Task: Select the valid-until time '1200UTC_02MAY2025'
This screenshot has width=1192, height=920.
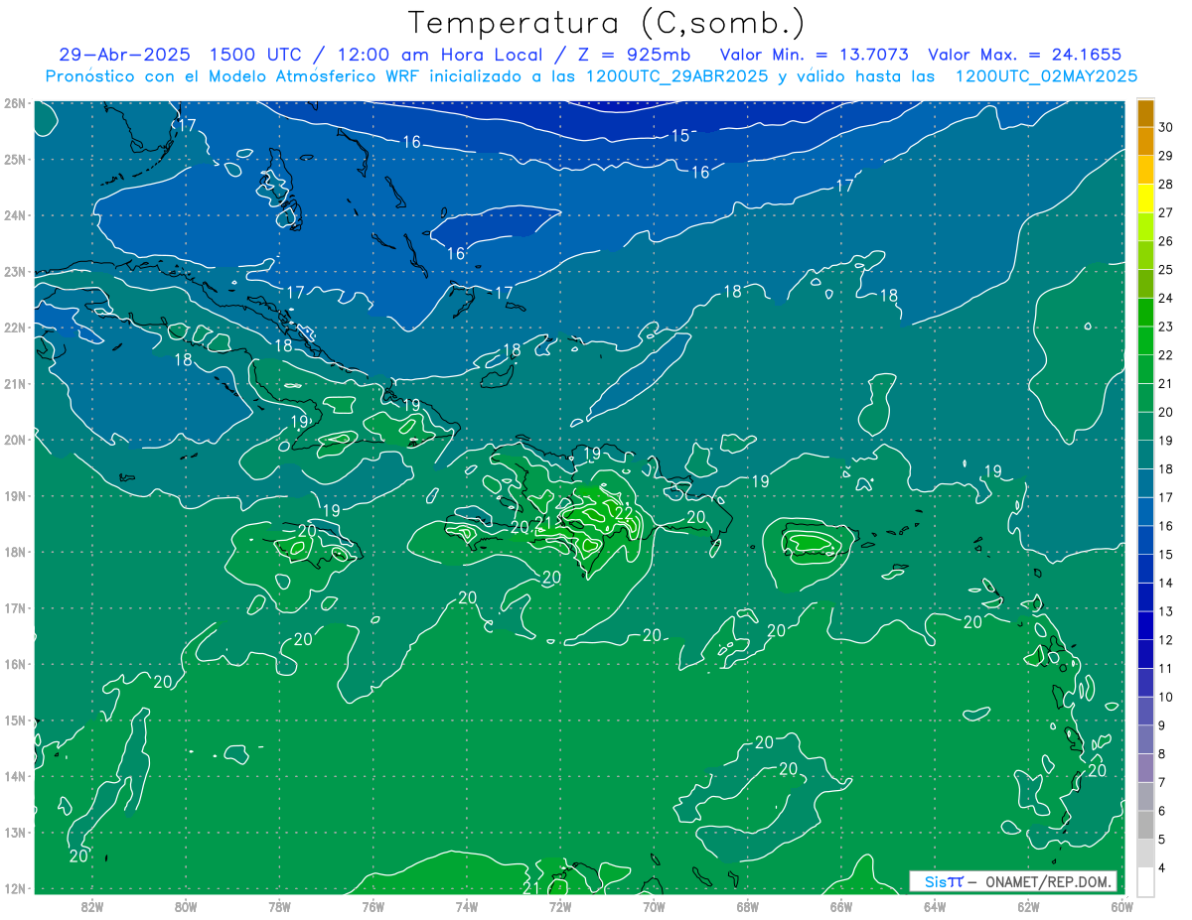Action: (1046, 76)
